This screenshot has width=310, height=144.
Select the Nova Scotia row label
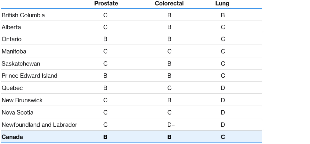tap(18, 112)
